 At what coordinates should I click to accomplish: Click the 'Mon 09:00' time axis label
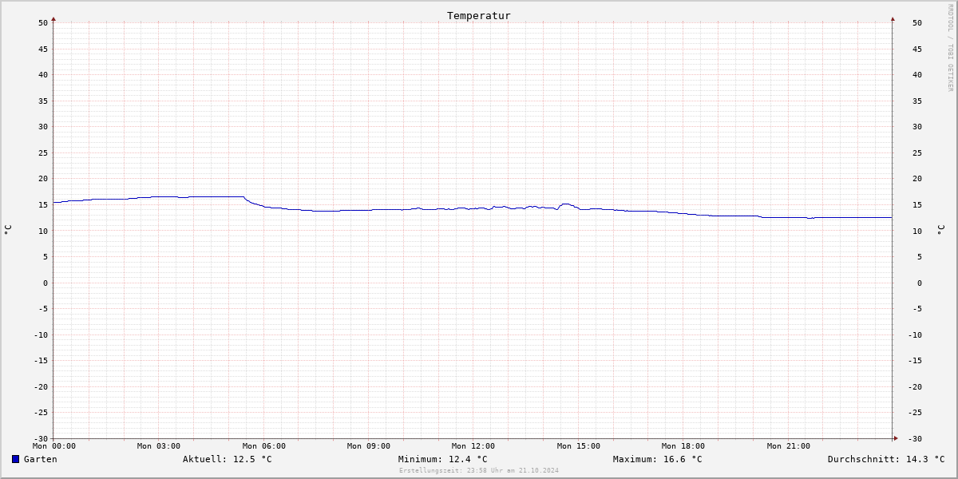[x=369, y=446]
